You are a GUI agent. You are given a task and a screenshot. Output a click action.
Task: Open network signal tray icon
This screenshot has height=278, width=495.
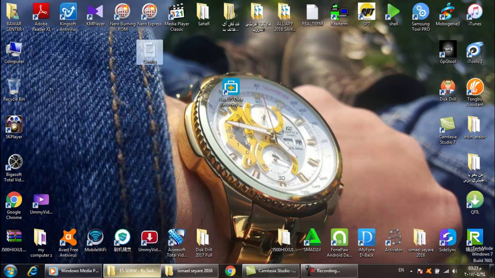[446, 271]
